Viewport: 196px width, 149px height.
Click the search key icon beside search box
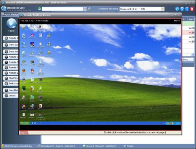(x=89, y=9)
